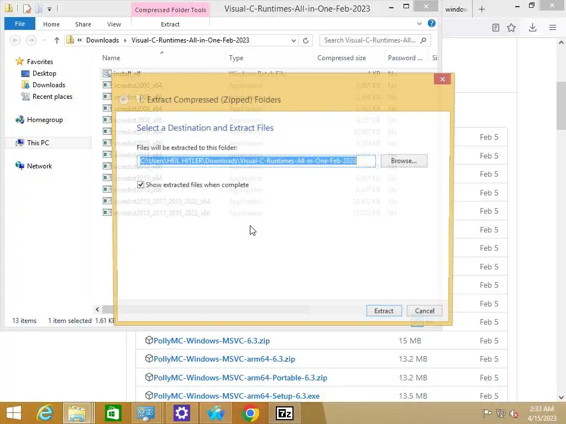Image resolution: width=566 pixels, height=424 pixels.
Task: Click the Action Center flag in the system tray
Action: coord(488,413)
